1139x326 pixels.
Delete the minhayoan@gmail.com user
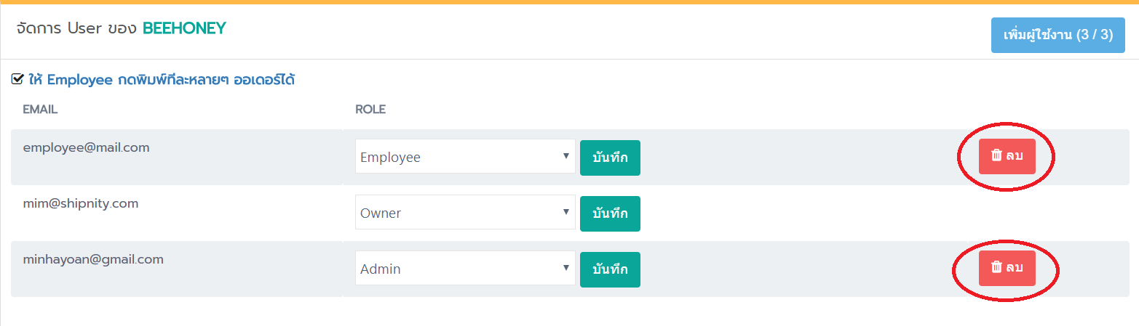[x=1007, y=268]
